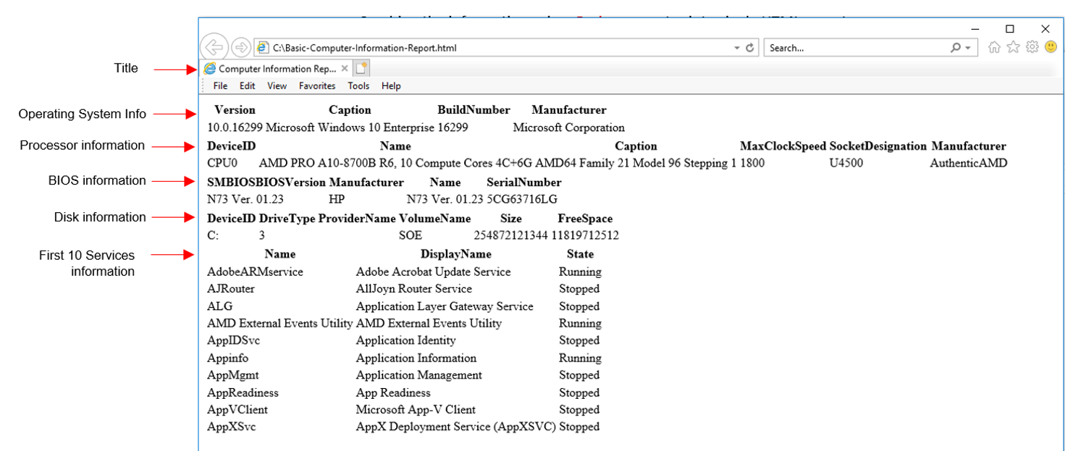Click the SocketDesignation column header
This screenshot has width=1081, height=451.
pos(878,146)
